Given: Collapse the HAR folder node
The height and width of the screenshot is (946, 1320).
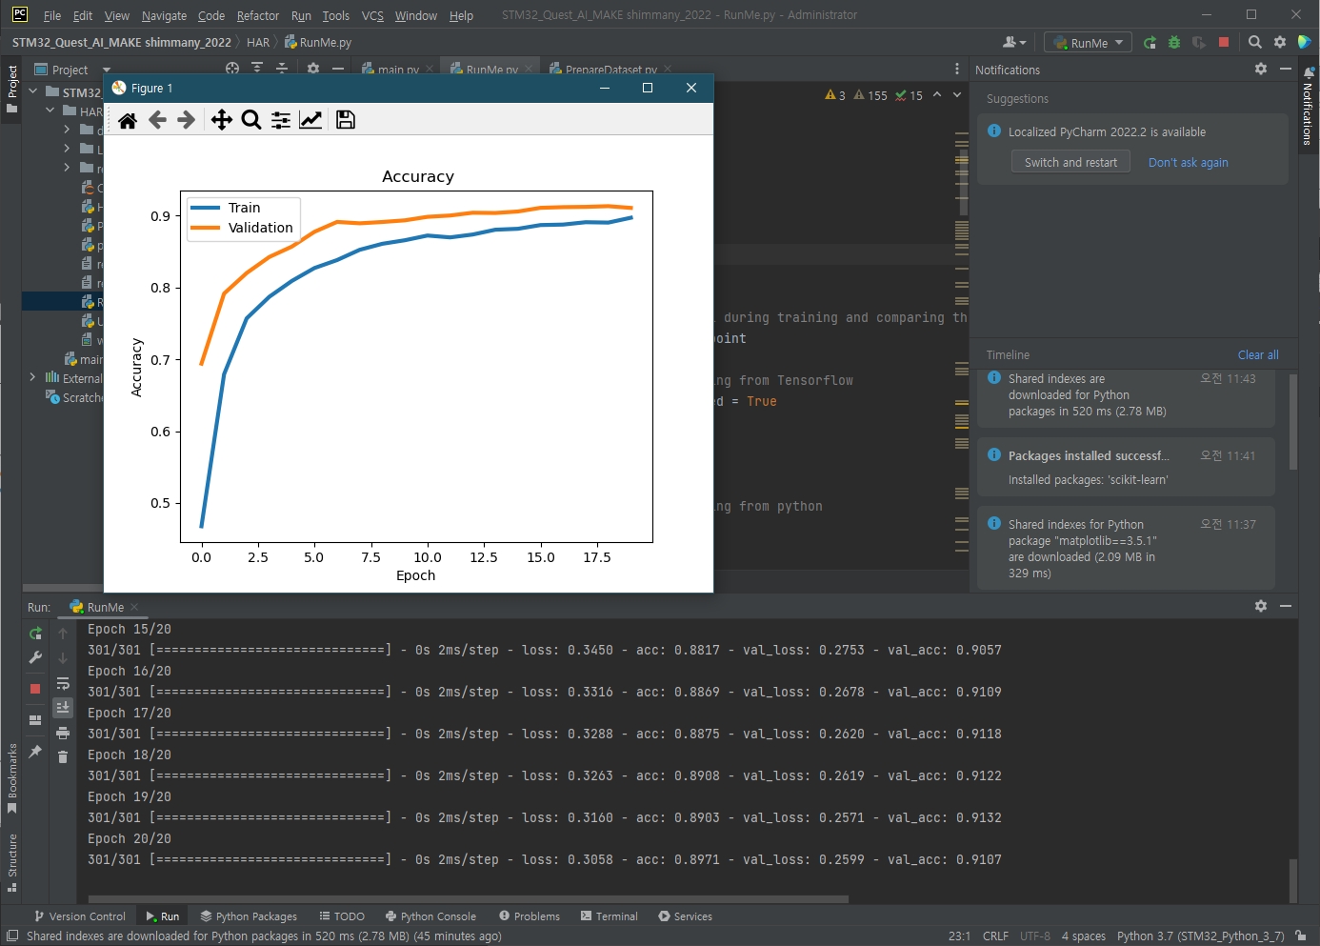Looking at the screenshot, I should (x=50, y=111).
